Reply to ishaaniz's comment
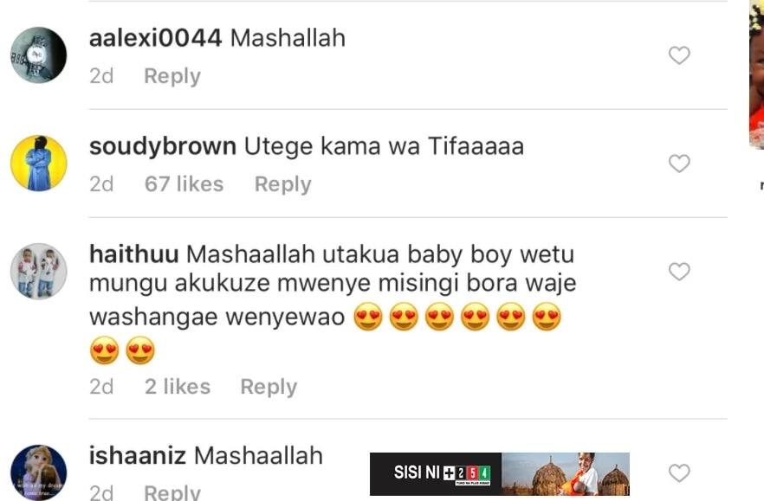 (172, 491)
